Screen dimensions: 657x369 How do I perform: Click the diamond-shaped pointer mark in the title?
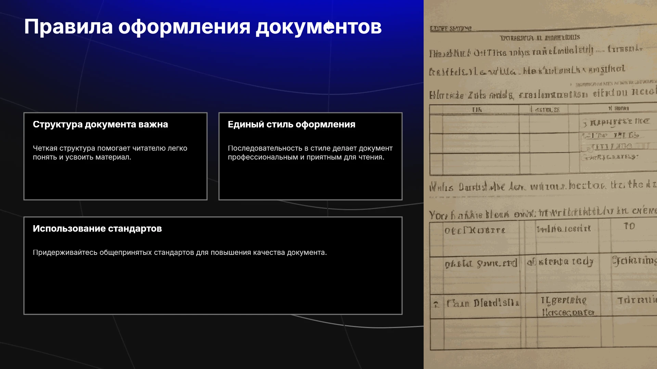tap(329, 26)
